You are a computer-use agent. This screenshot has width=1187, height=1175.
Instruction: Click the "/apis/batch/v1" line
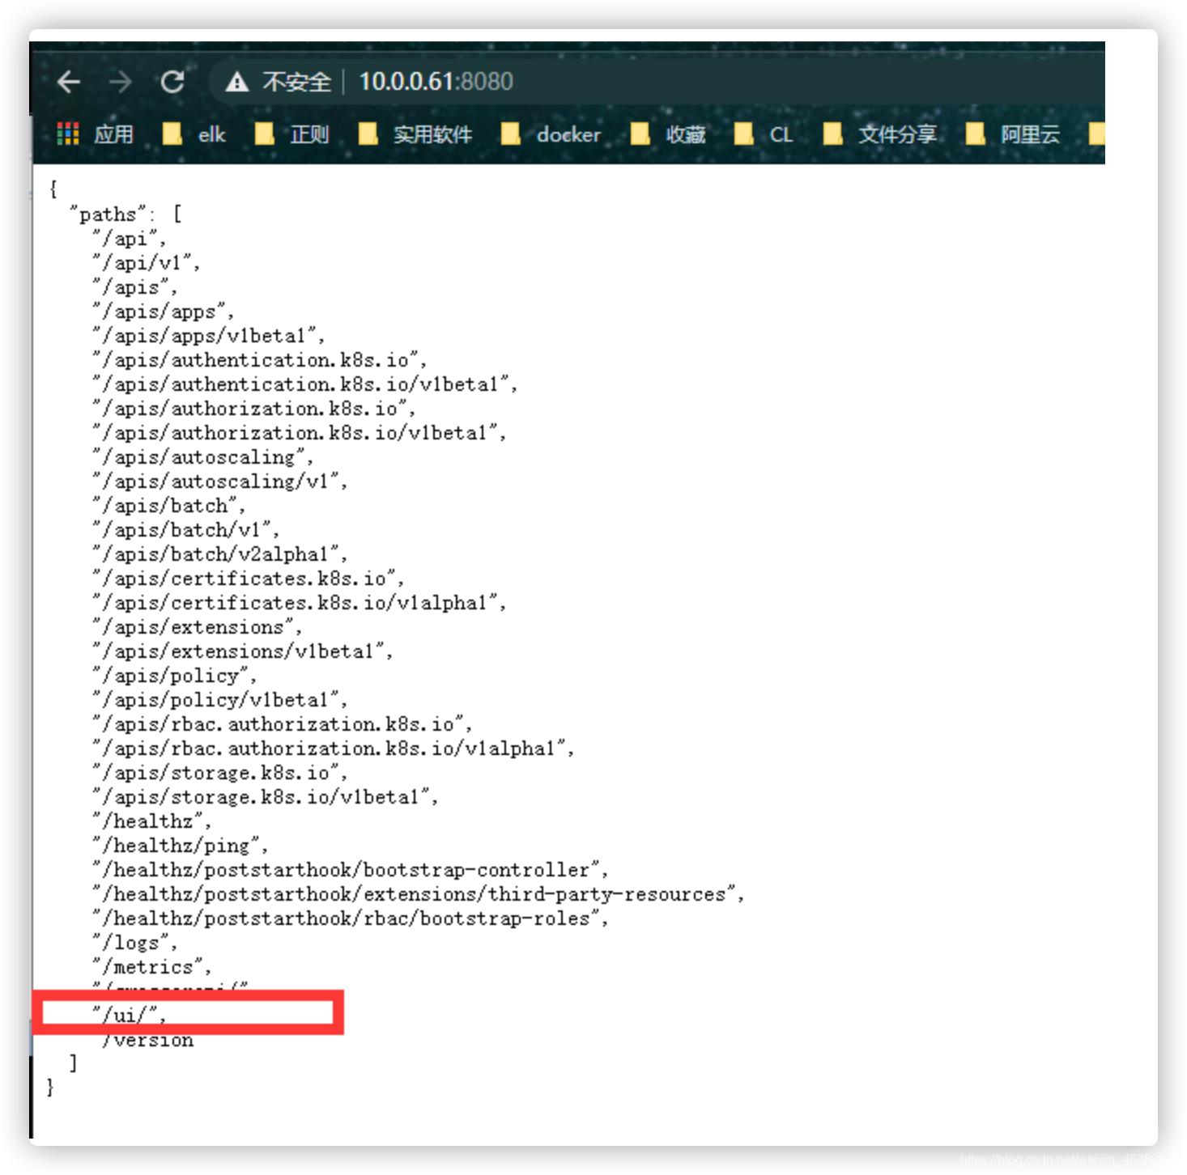tap(186, 530)
